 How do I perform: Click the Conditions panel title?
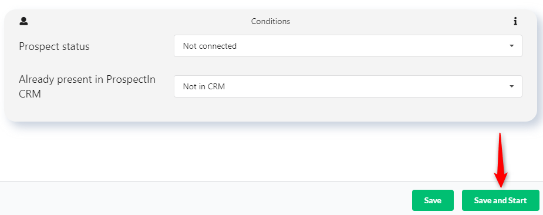click(x=271, y=22)
